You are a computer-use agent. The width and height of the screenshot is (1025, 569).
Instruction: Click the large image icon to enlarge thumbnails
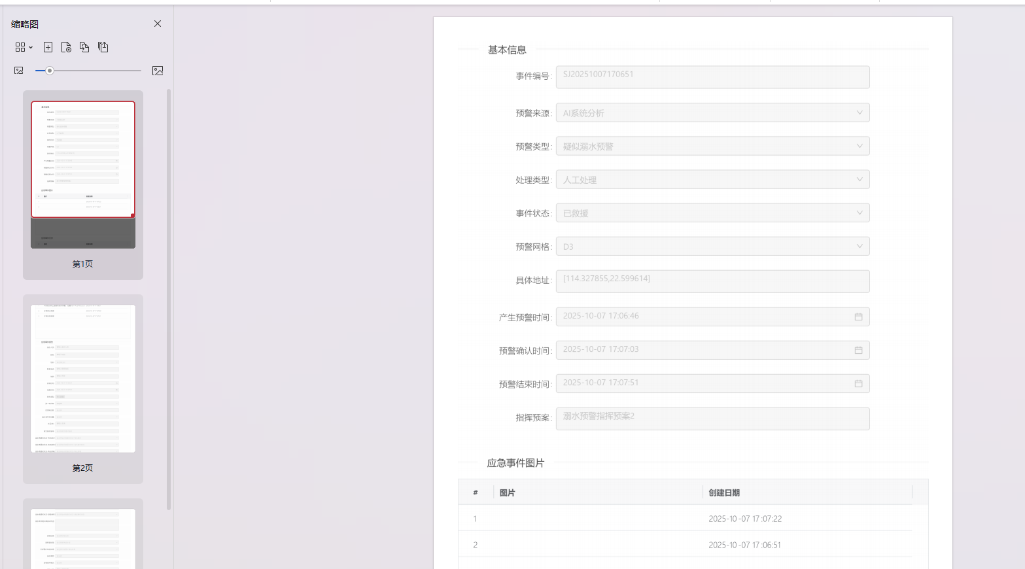[x=158, y=71]
